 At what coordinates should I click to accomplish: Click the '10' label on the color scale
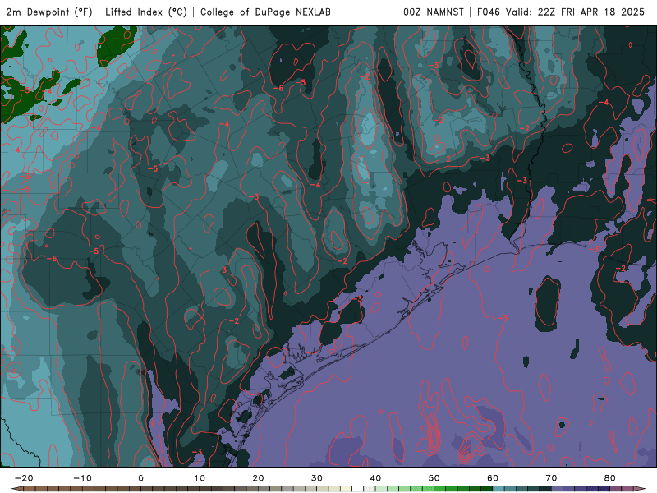(200, 478)
